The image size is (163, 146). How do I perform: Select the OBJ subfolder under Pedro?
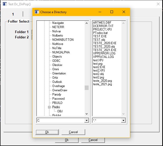(60, 111)
